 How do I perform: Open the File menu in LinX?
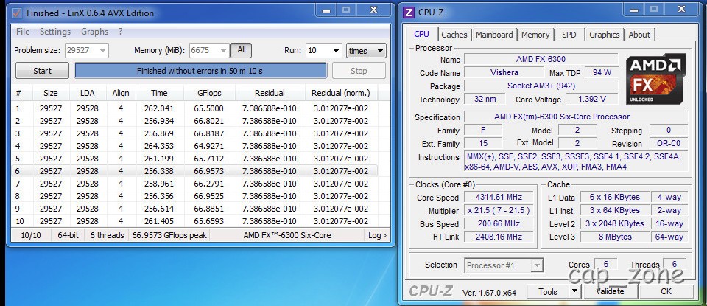[23, 32]
